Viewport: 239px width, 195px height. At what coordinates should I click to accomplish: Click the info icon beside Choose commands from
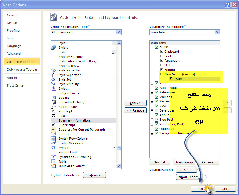pyautogui.click(x=89, y=27)
